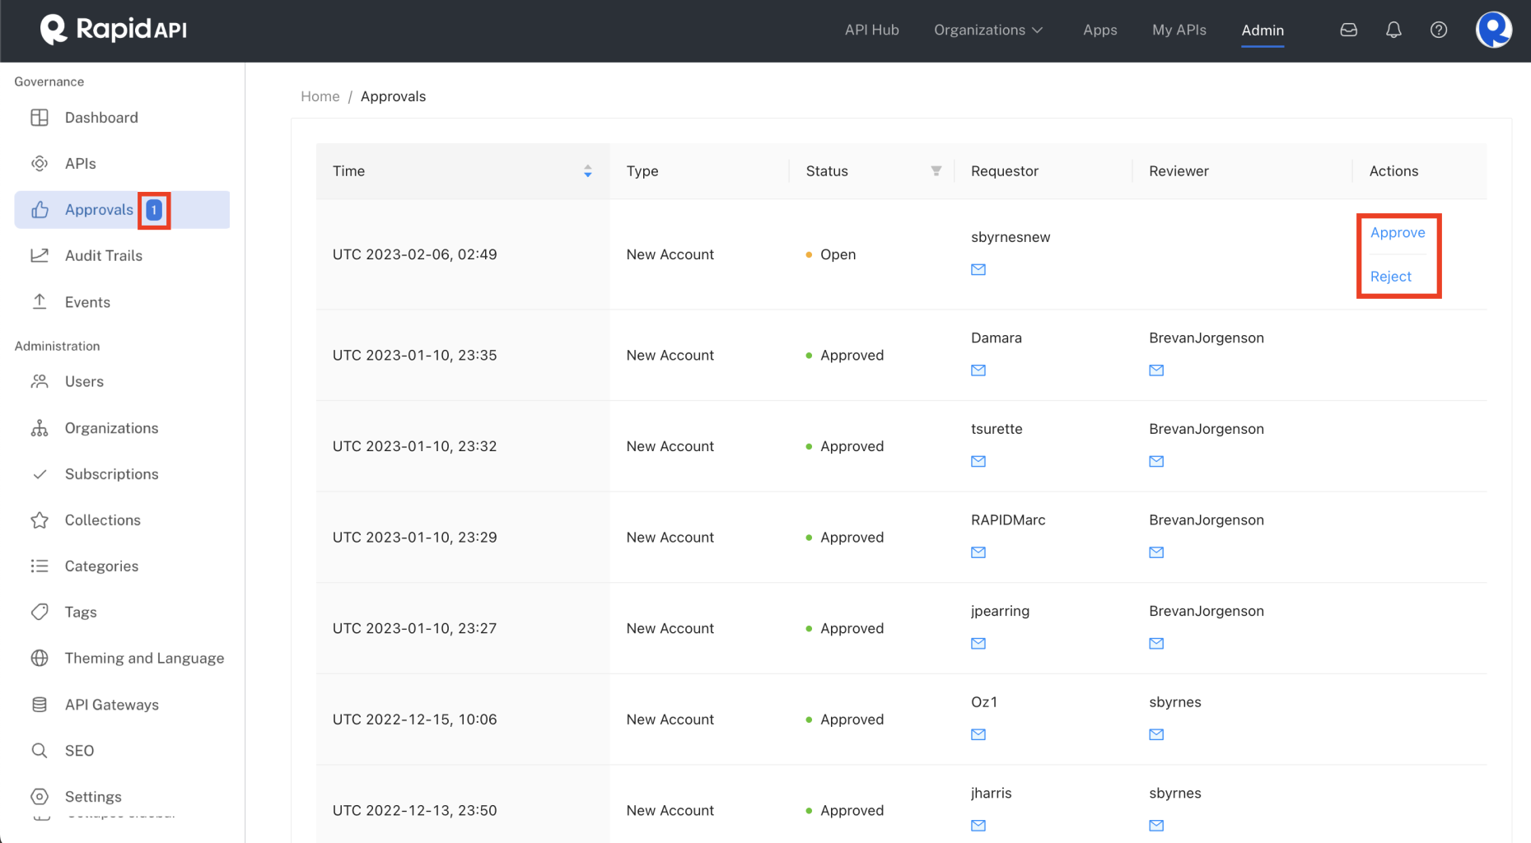Sort the table by the Time column arrows

(x=588, y=171)
